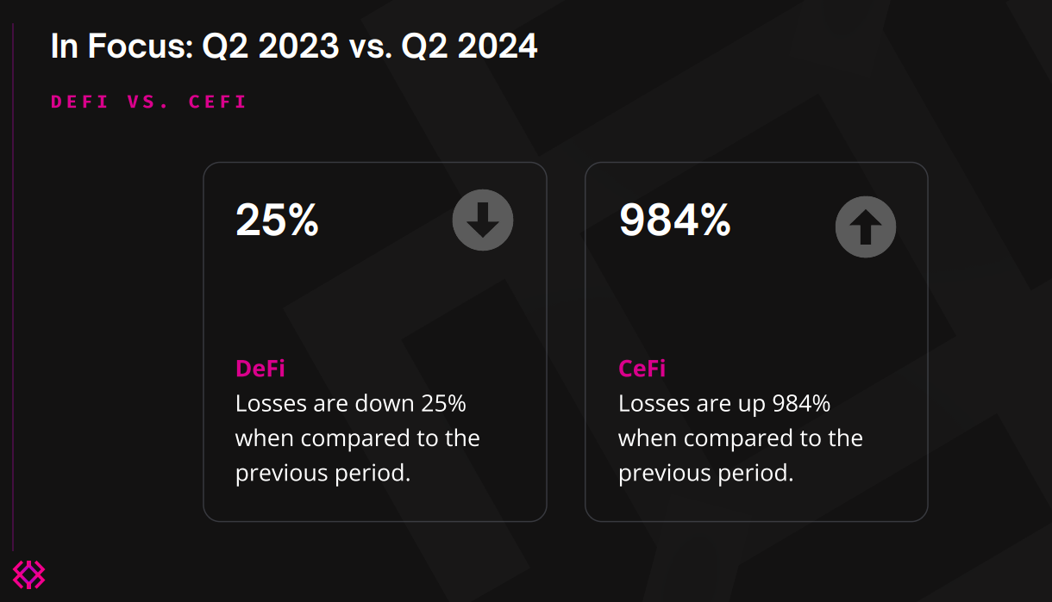Click the word "DEFI" in the pink subtitle
1052x602 pixels.
pos(79,102)
